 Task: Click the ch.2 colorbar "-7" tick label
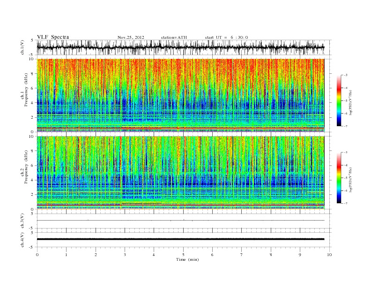tap(346, 203)
